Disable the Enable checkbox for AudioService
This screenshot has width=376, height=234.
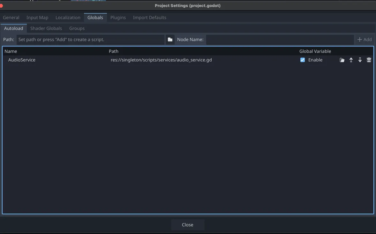tap(302, 60)
